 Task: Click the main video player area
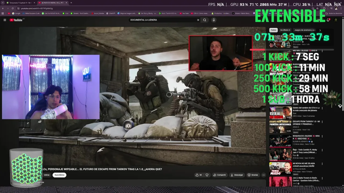pos(142,96)
